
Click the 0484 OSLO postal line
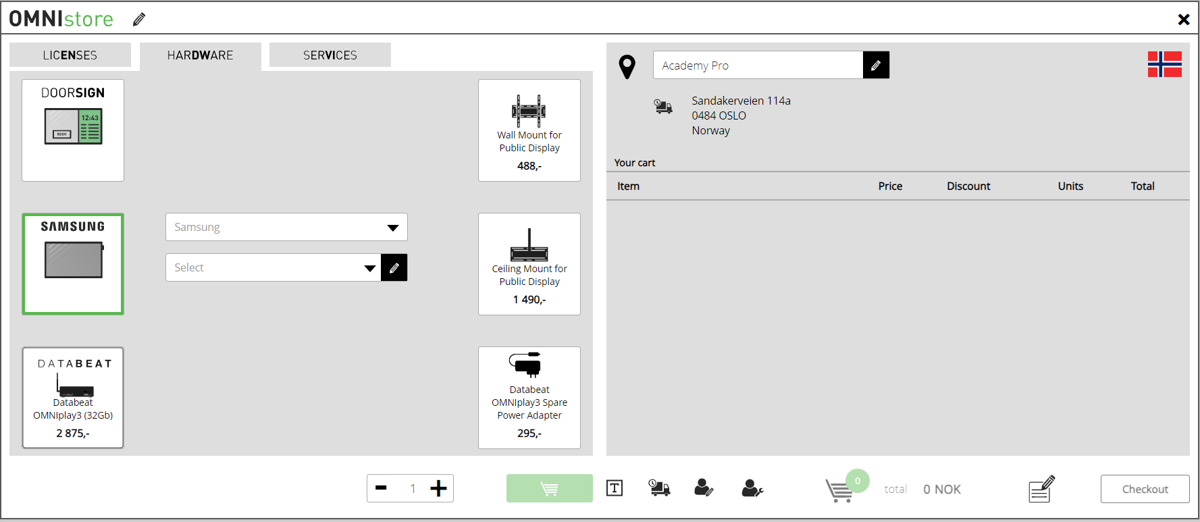[x=719, y=115]
